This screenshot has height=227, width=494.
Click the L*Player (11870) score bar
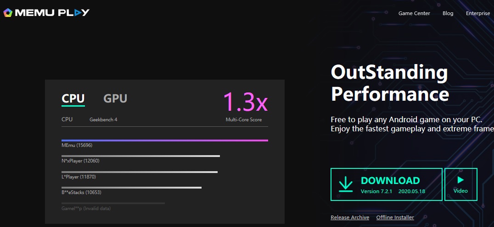click(x=139, y=172)
